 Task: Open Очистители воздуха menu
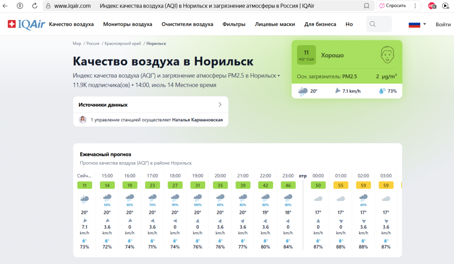point(188,24)
